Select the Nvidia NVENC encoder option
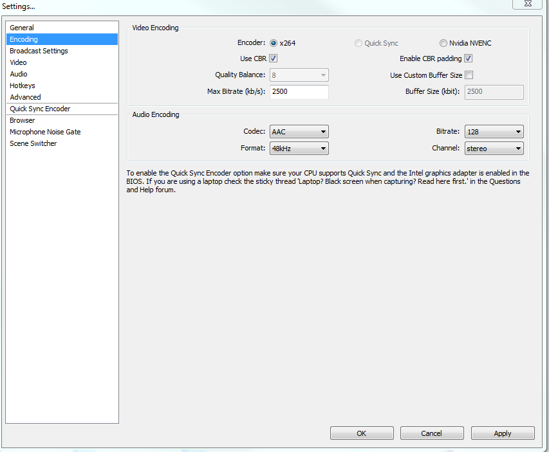This screenshot has height=452, width=549. pos(443,43)
